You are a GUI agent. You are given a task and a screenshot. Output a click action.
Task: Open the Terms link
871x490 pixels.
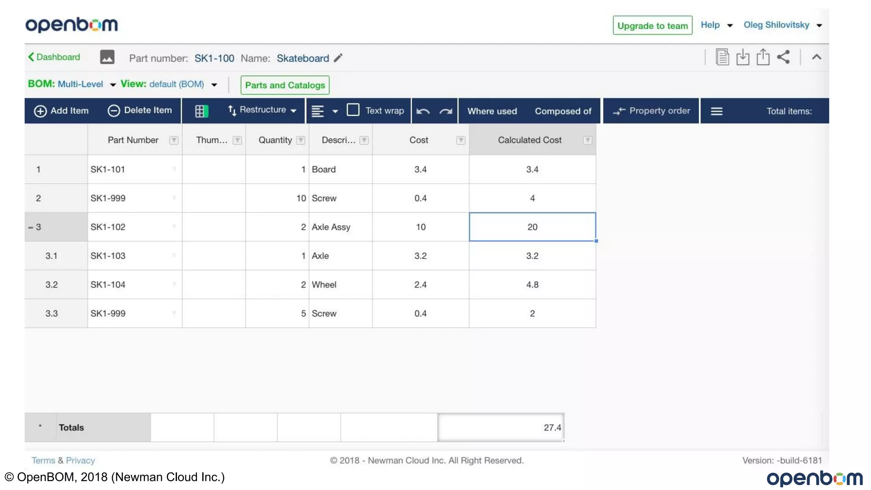[43, 460]
